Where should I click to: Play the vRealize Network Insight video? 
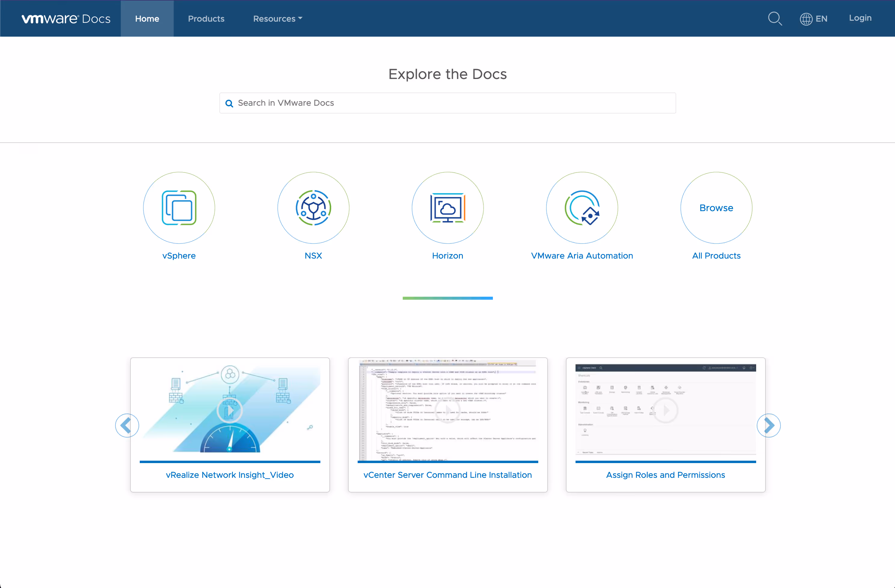click(x=230, y=410)
